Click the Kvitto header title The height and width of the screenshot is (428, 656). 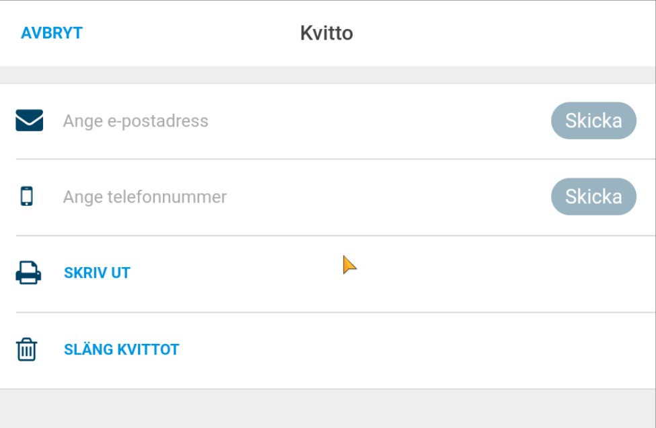(x=327, y=33)
